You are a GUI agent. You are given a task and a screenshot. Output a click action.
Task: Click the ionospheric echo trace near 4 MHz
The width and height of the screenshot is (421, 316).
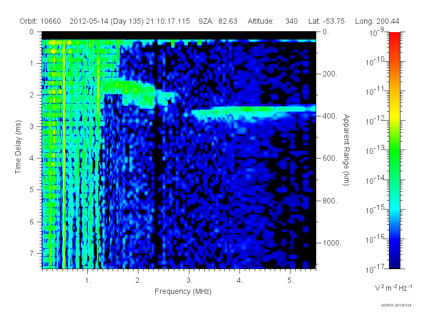(x=253, y=111)
